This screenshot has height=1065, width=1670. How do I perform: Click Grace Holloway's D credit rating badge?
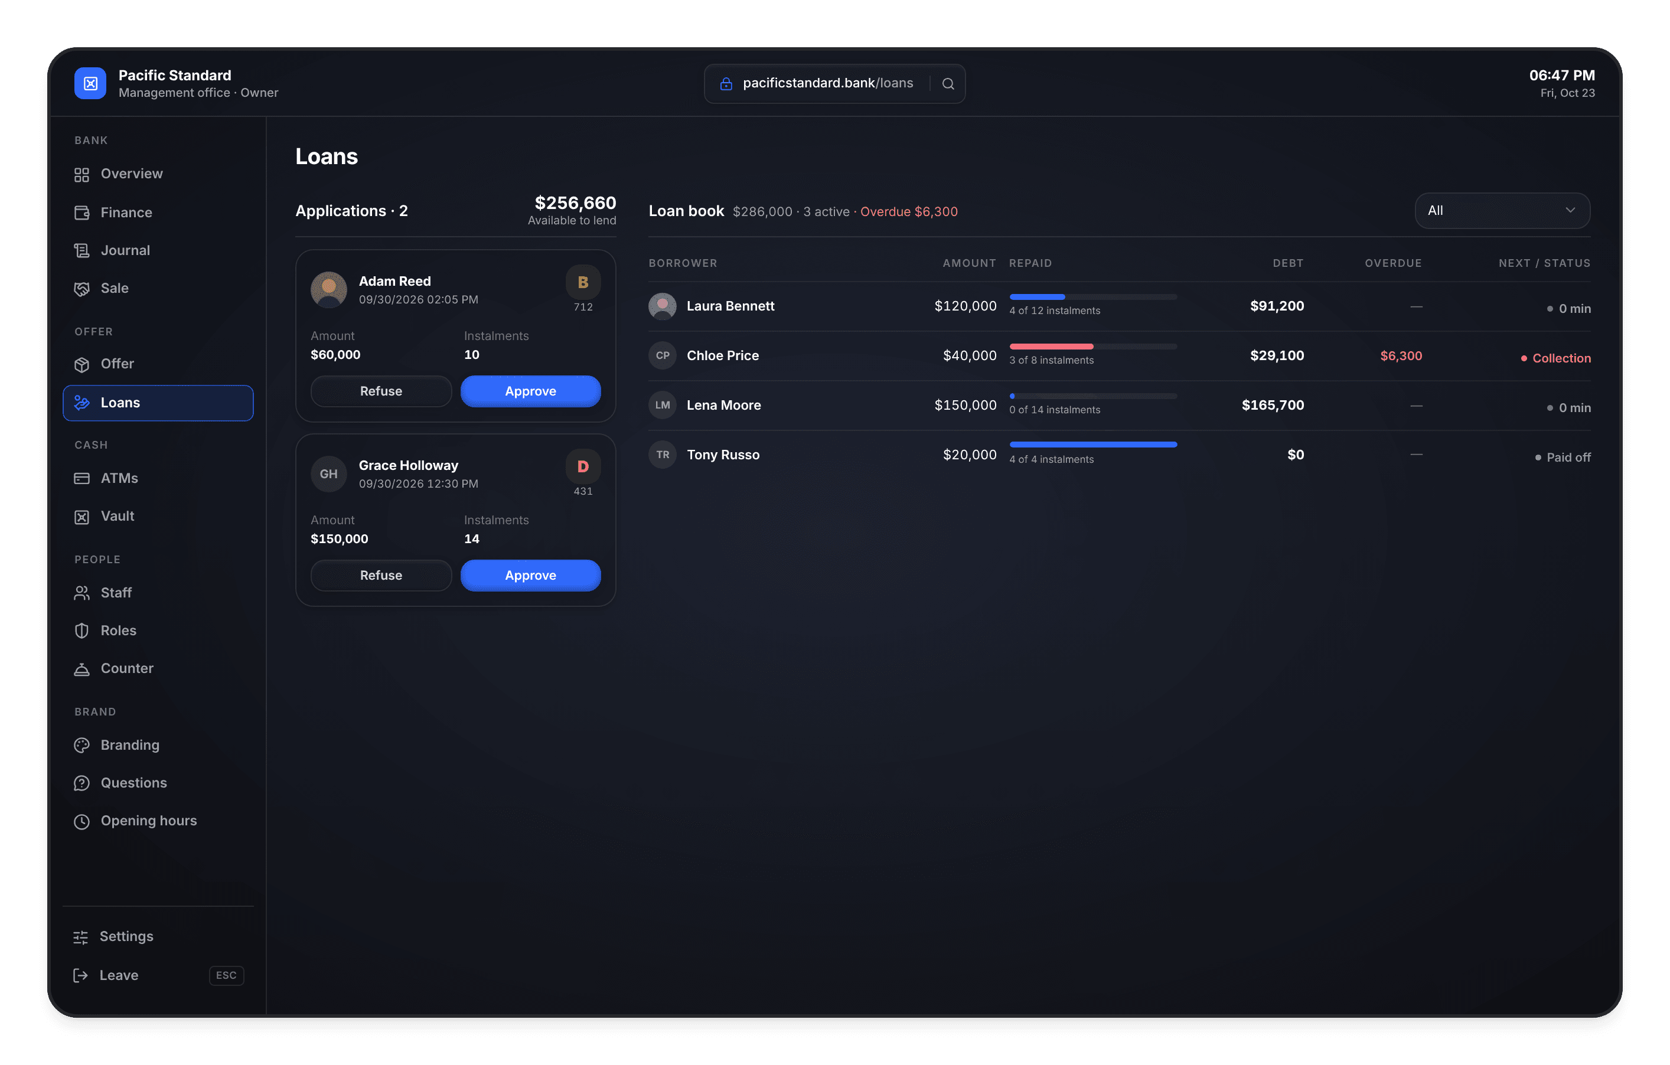click(583, 466)
